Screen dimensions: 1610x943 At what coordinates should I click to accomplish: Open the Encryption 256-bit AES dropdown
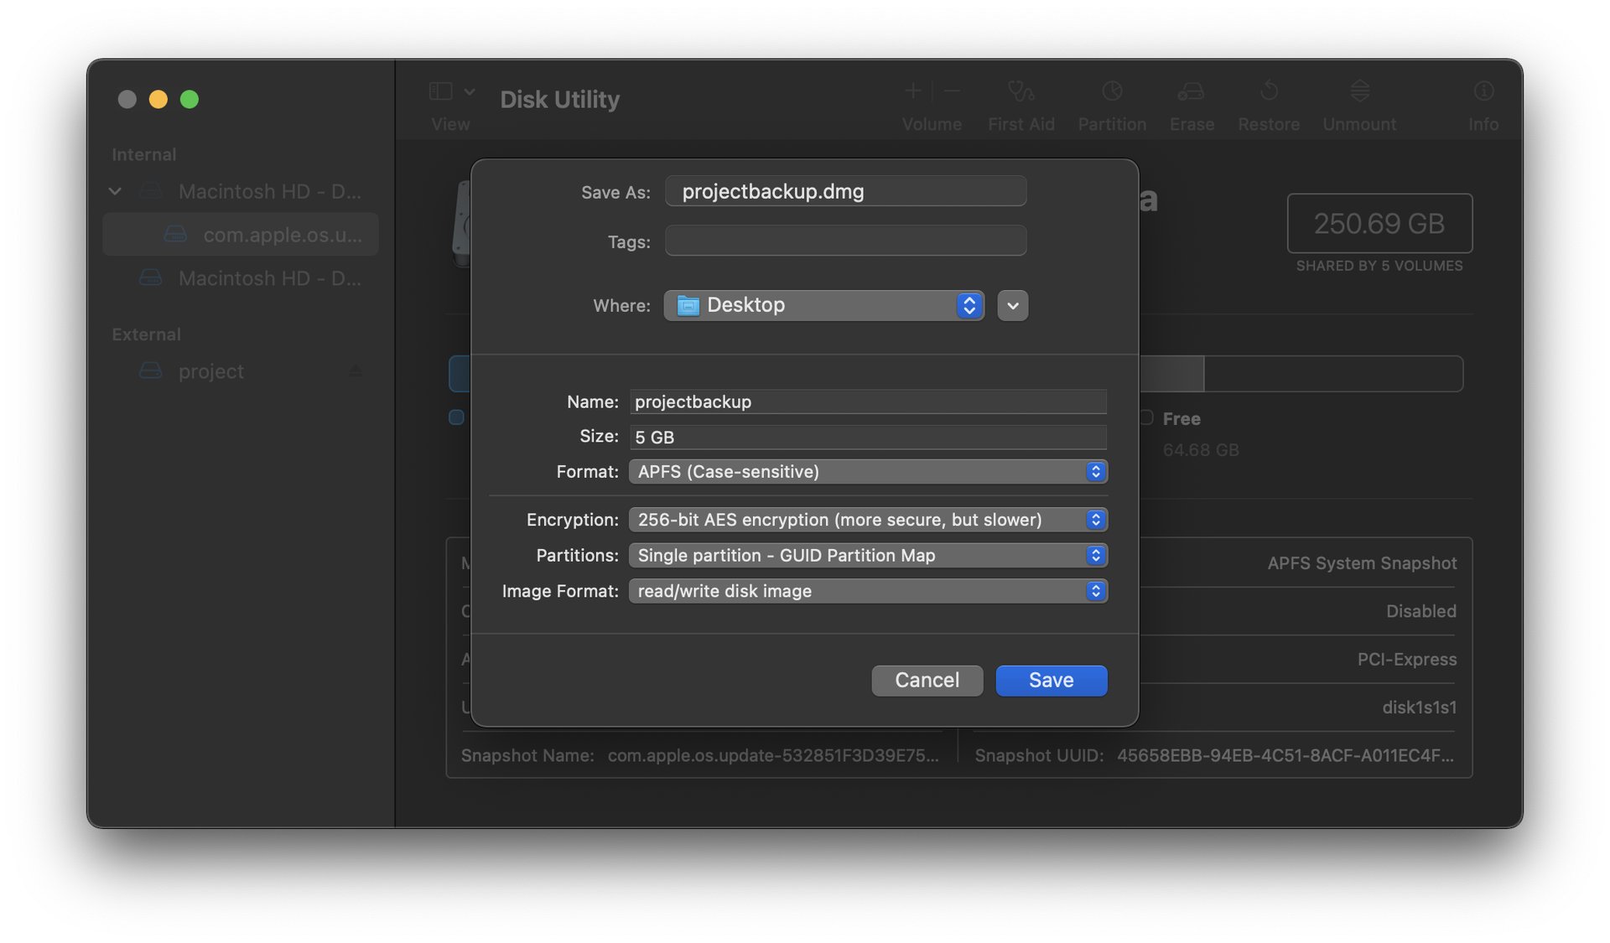pyautogui.click(x=868, y=520)
